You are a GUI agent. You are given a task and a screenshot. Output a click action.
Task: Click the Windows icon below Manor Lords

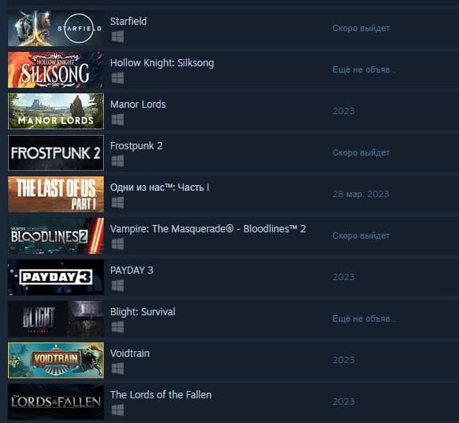point(117,120)
